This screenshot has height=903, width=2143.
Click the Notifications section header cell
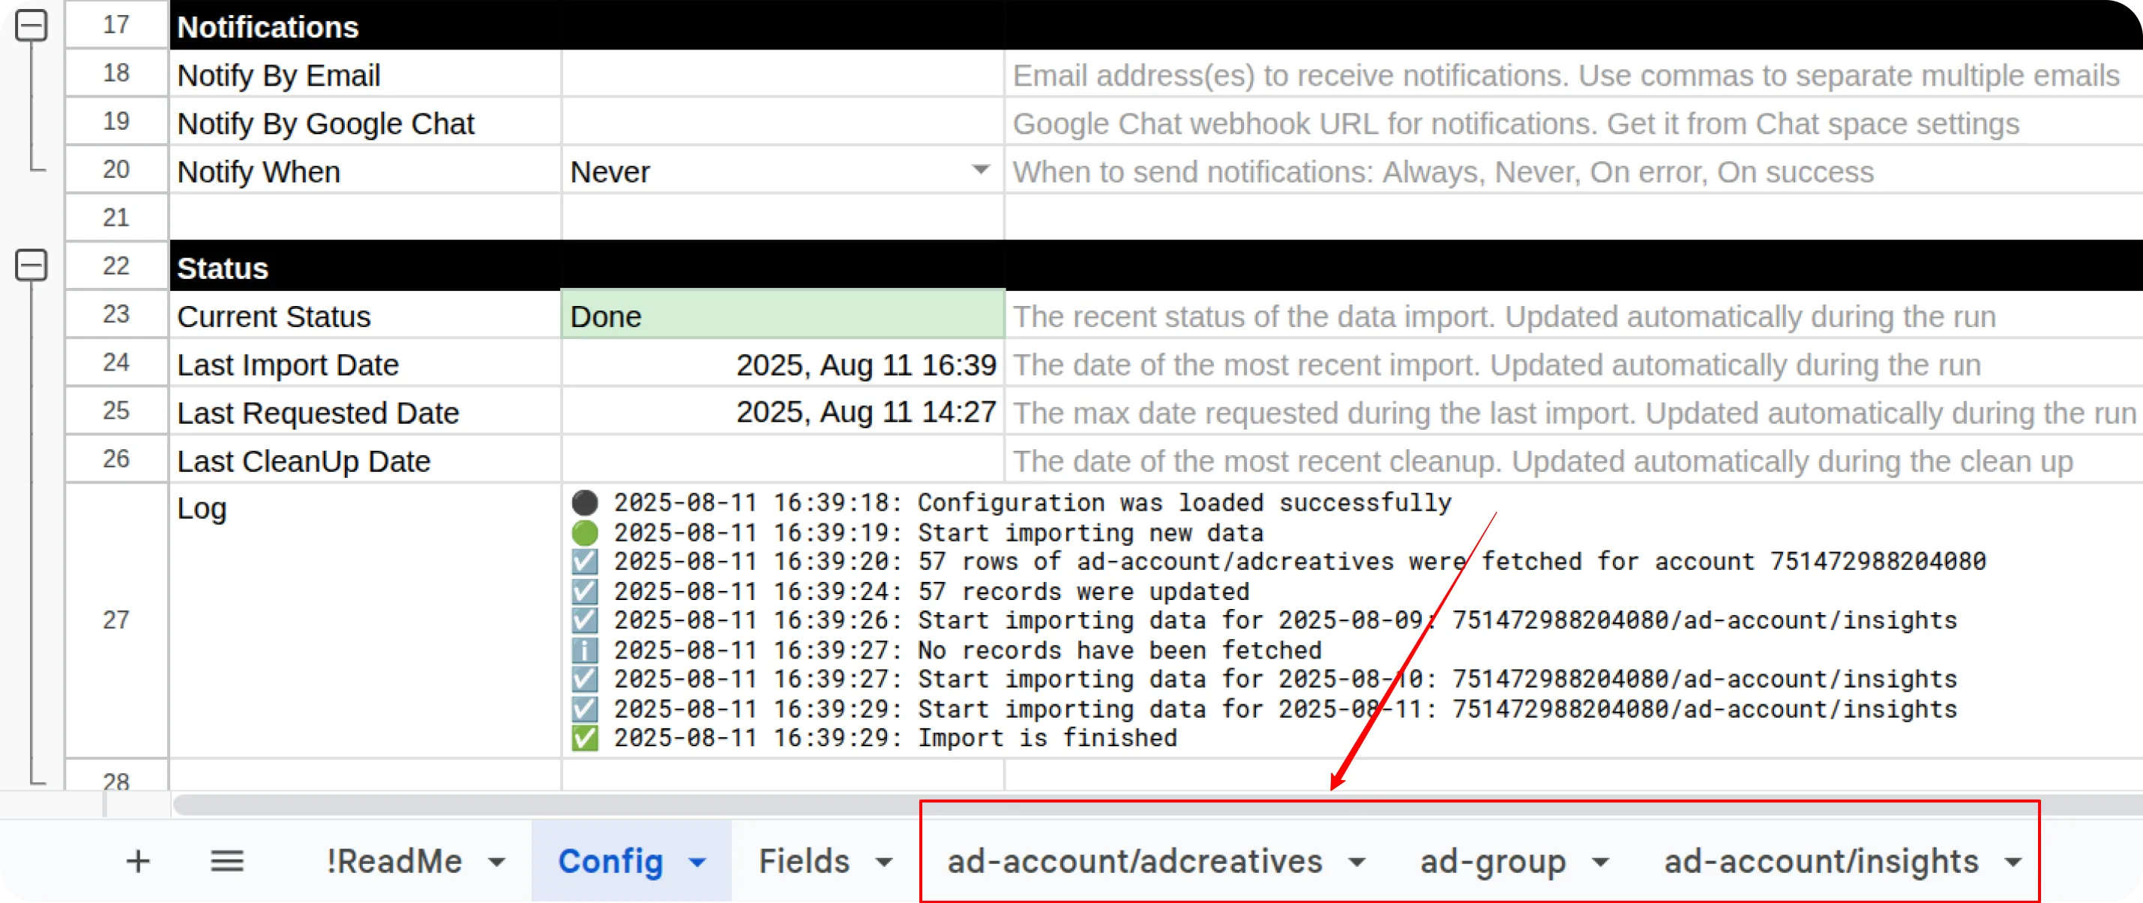365,25
